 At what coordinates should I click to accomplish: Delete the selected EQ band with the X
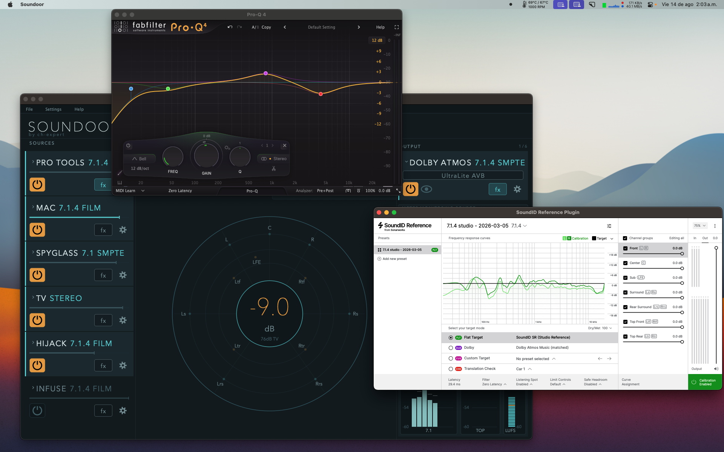(x=285, y=145)
